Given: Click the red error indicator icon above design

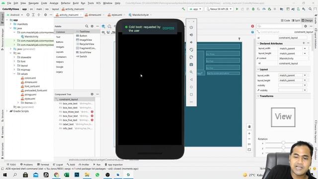Looking at the screenshot, I should [252, 26].
